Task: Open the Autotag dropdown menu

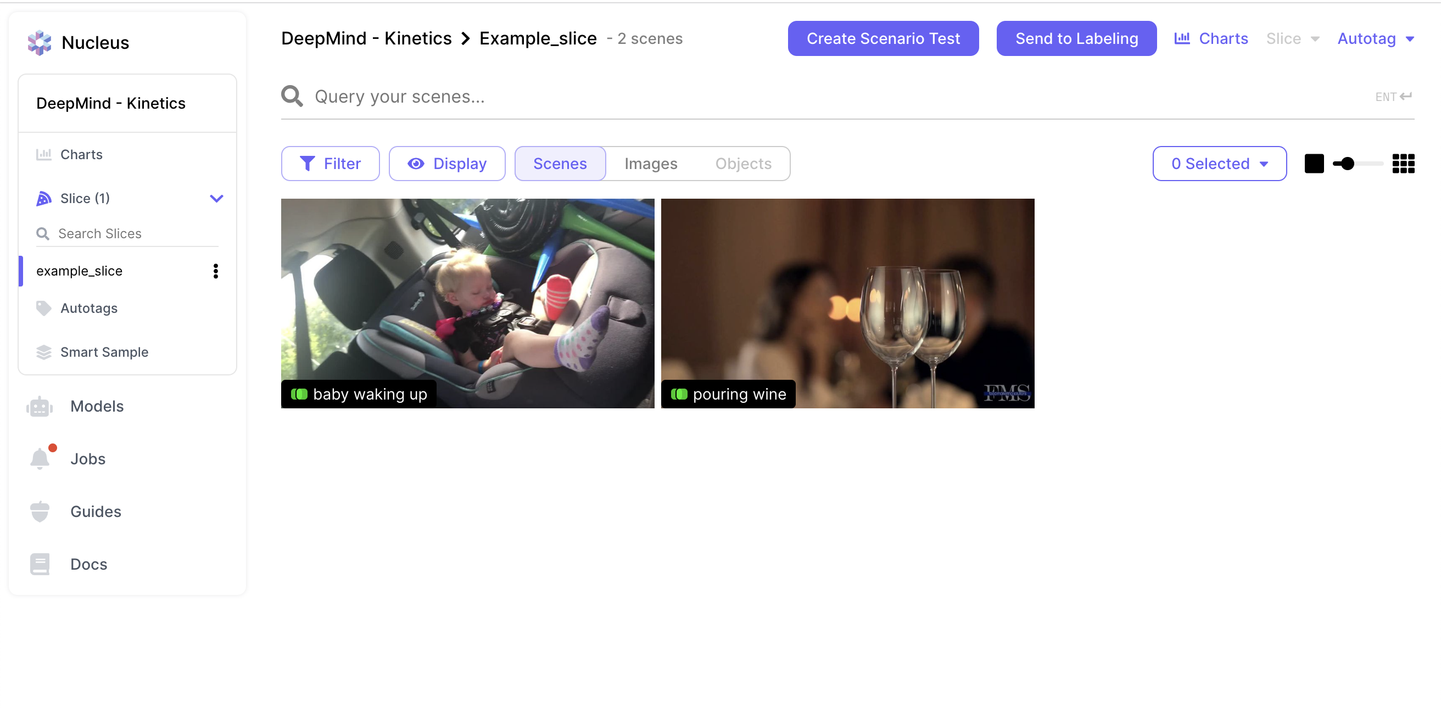Action: (x=1375, y=38)
